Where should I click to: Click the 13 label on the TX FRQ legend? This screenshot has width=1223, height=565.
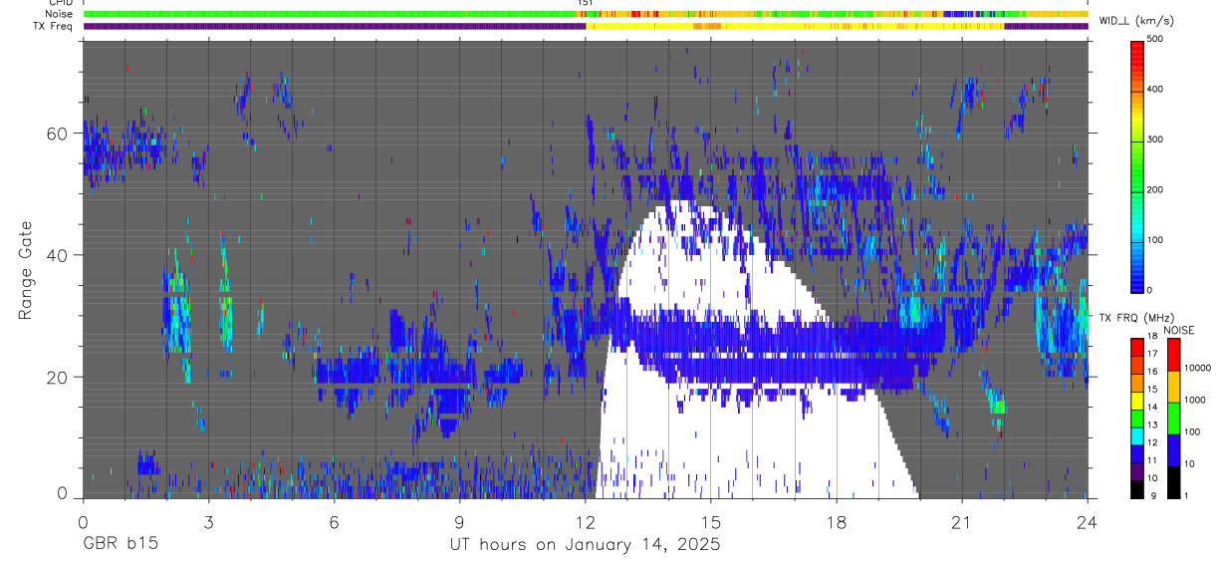1151,424
